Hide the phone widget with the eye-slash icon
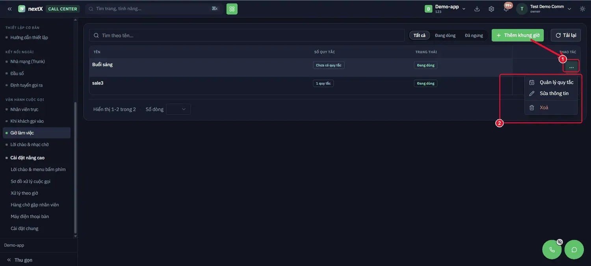The height and width of the screenshot is (266, 591). [559, 242]
